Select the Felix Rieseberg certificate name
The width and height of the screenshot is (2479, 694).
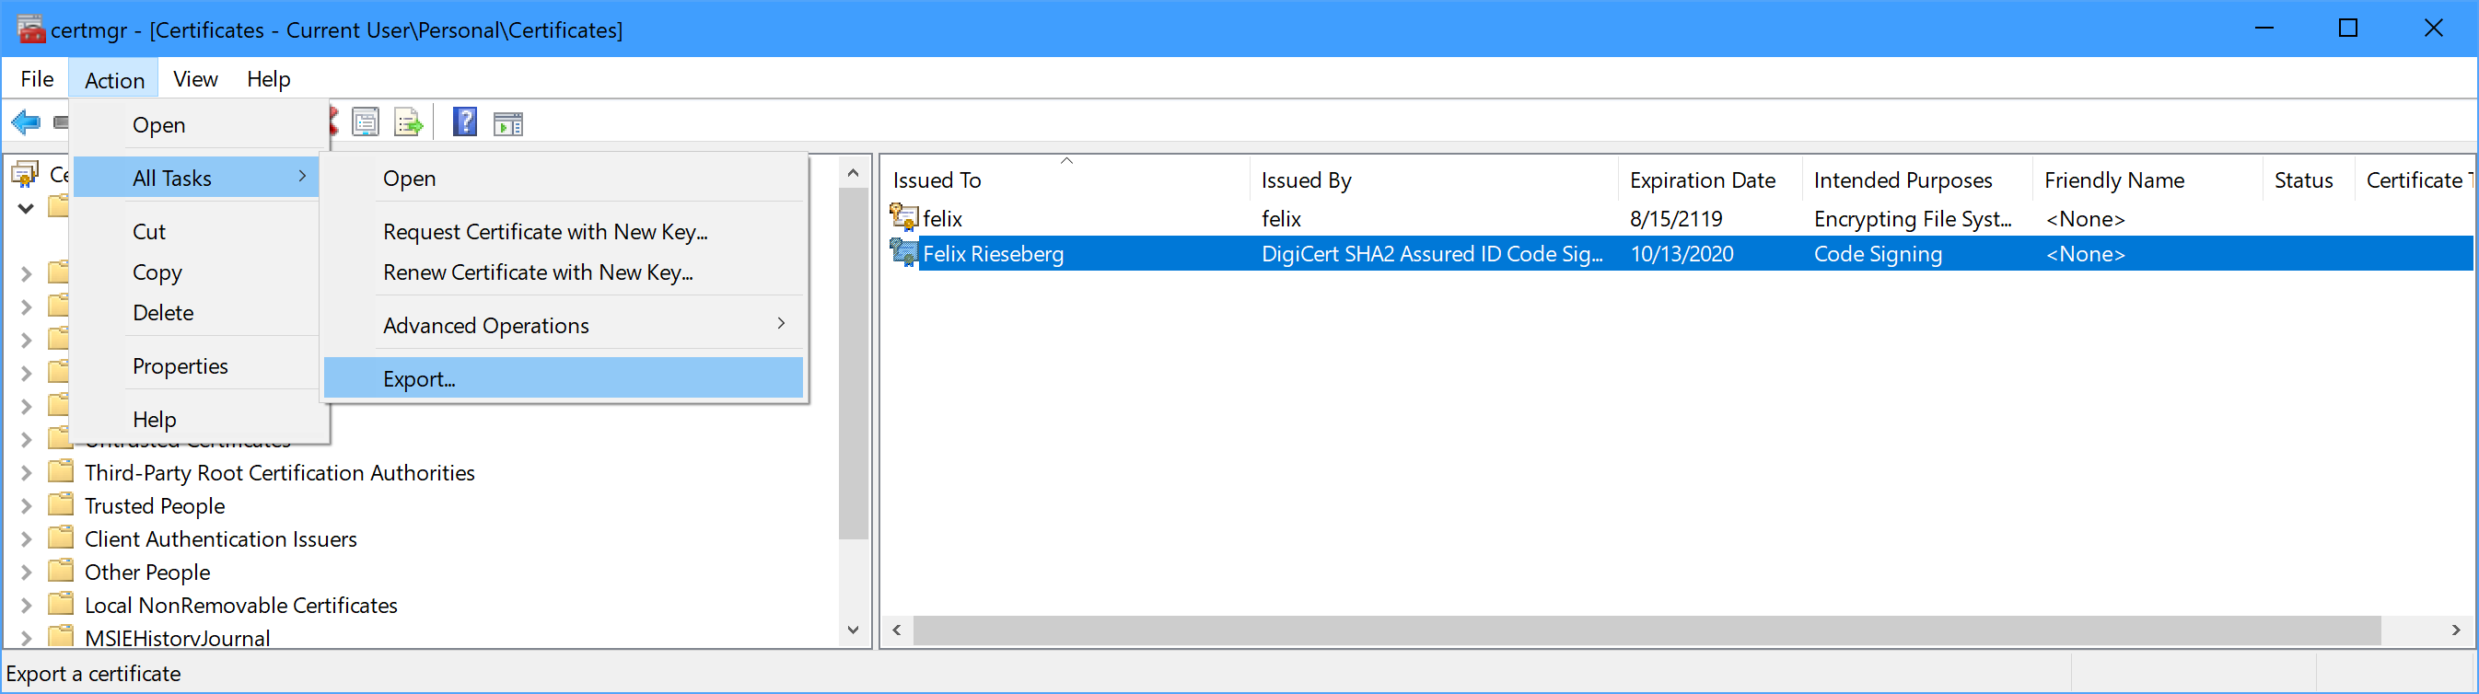coord(993,254)
